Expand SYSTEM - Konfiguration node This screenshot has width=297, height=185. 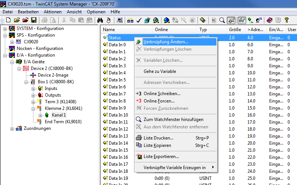[x=5, y=29]
